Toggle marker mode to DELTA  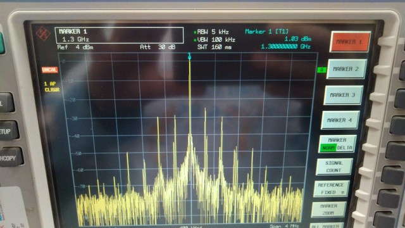[x=344, y=148]
